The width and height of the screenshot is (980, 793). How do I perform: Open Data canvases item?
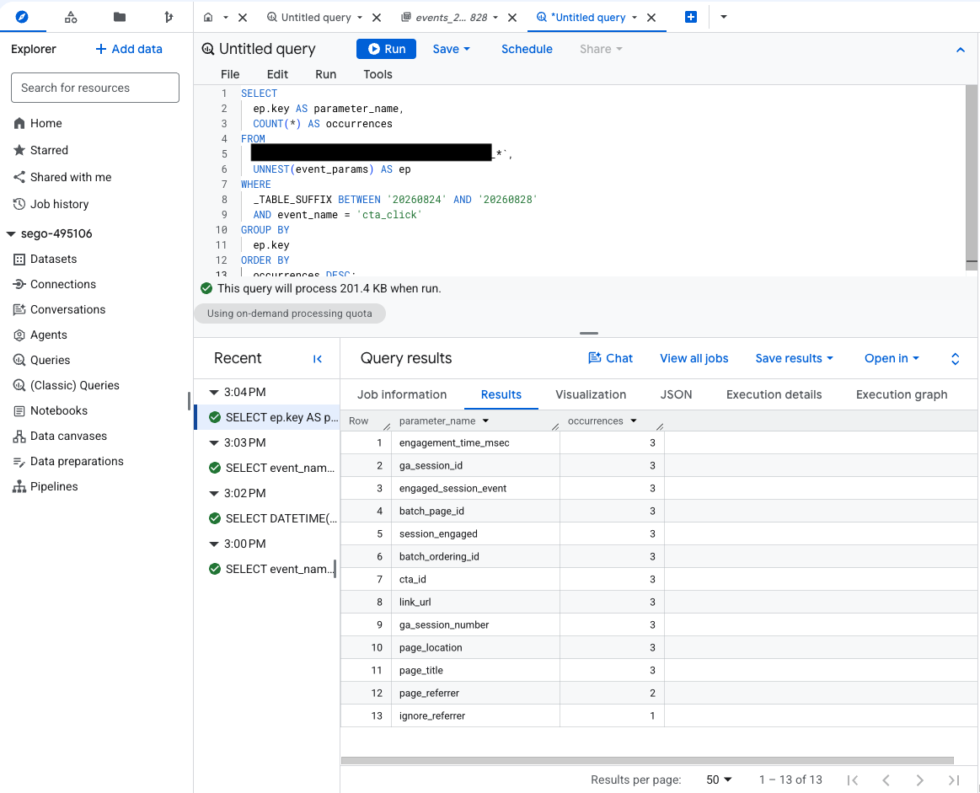[x=60, y=437]
